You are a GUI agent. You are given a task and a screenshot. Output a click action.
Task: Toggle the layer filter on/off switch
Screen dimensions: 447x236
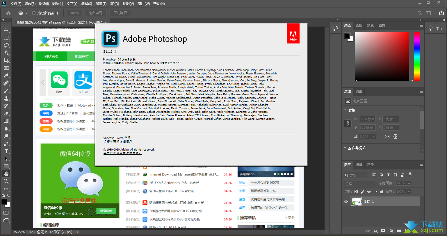coord(410,175)
